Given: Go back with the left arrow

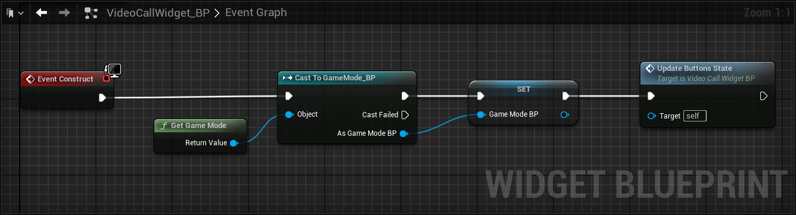Looking at the screenshot, I should click(x=41, y=12).
